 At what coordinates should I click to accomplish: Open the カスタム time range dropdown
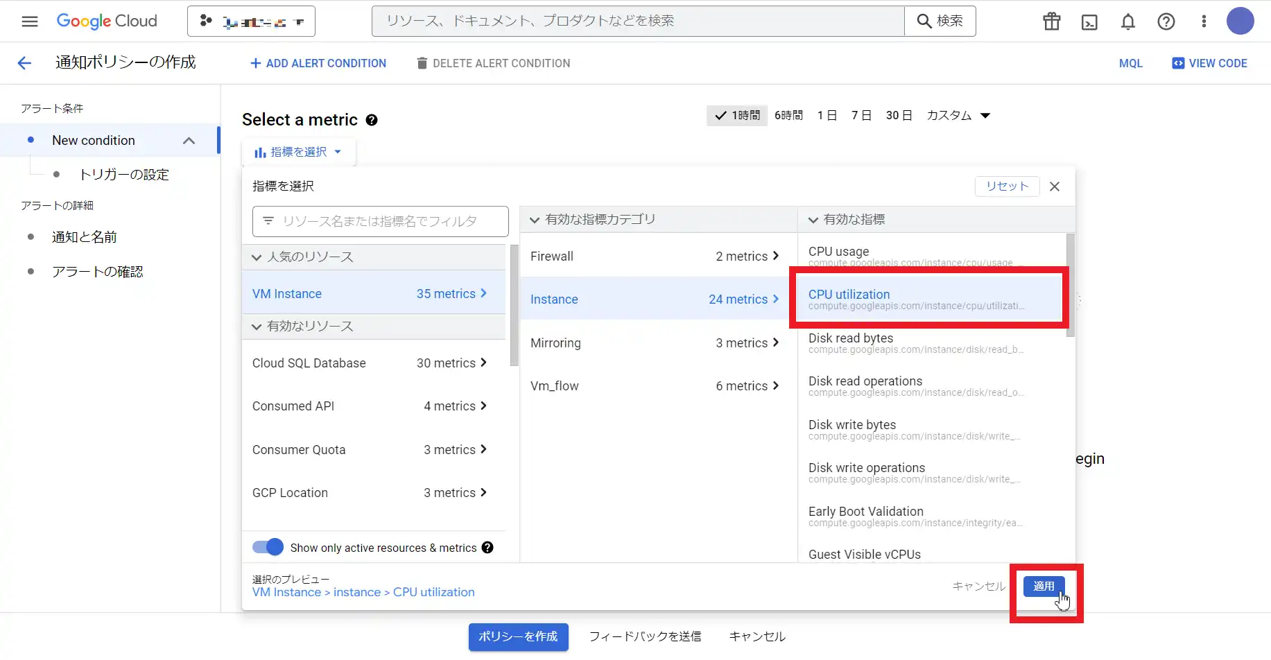pos(958,116)
